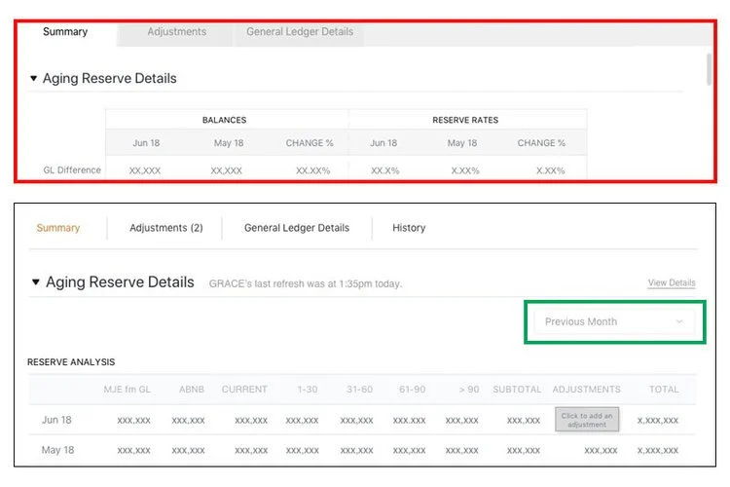Select the May 18 row label in Reserve Analysis

click(x=57, y=450)
